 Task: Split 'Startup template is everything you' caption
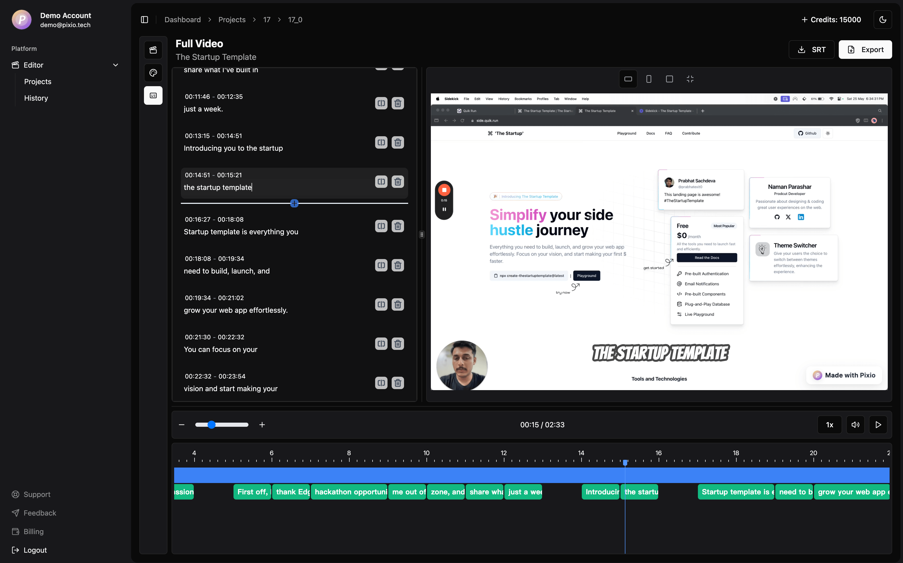tap(381, 226)
